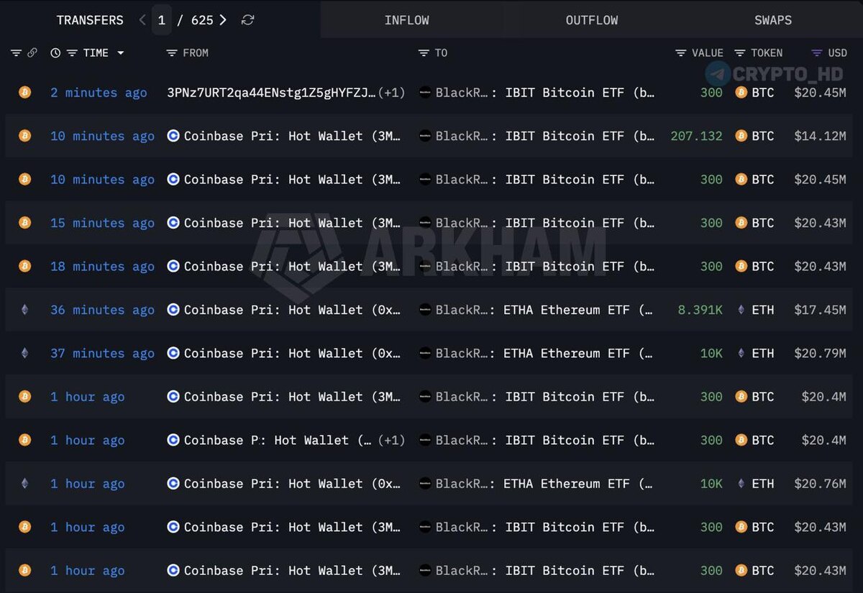
Task: Switch to the SWAPS tab
Action: [x=773, y=20]
